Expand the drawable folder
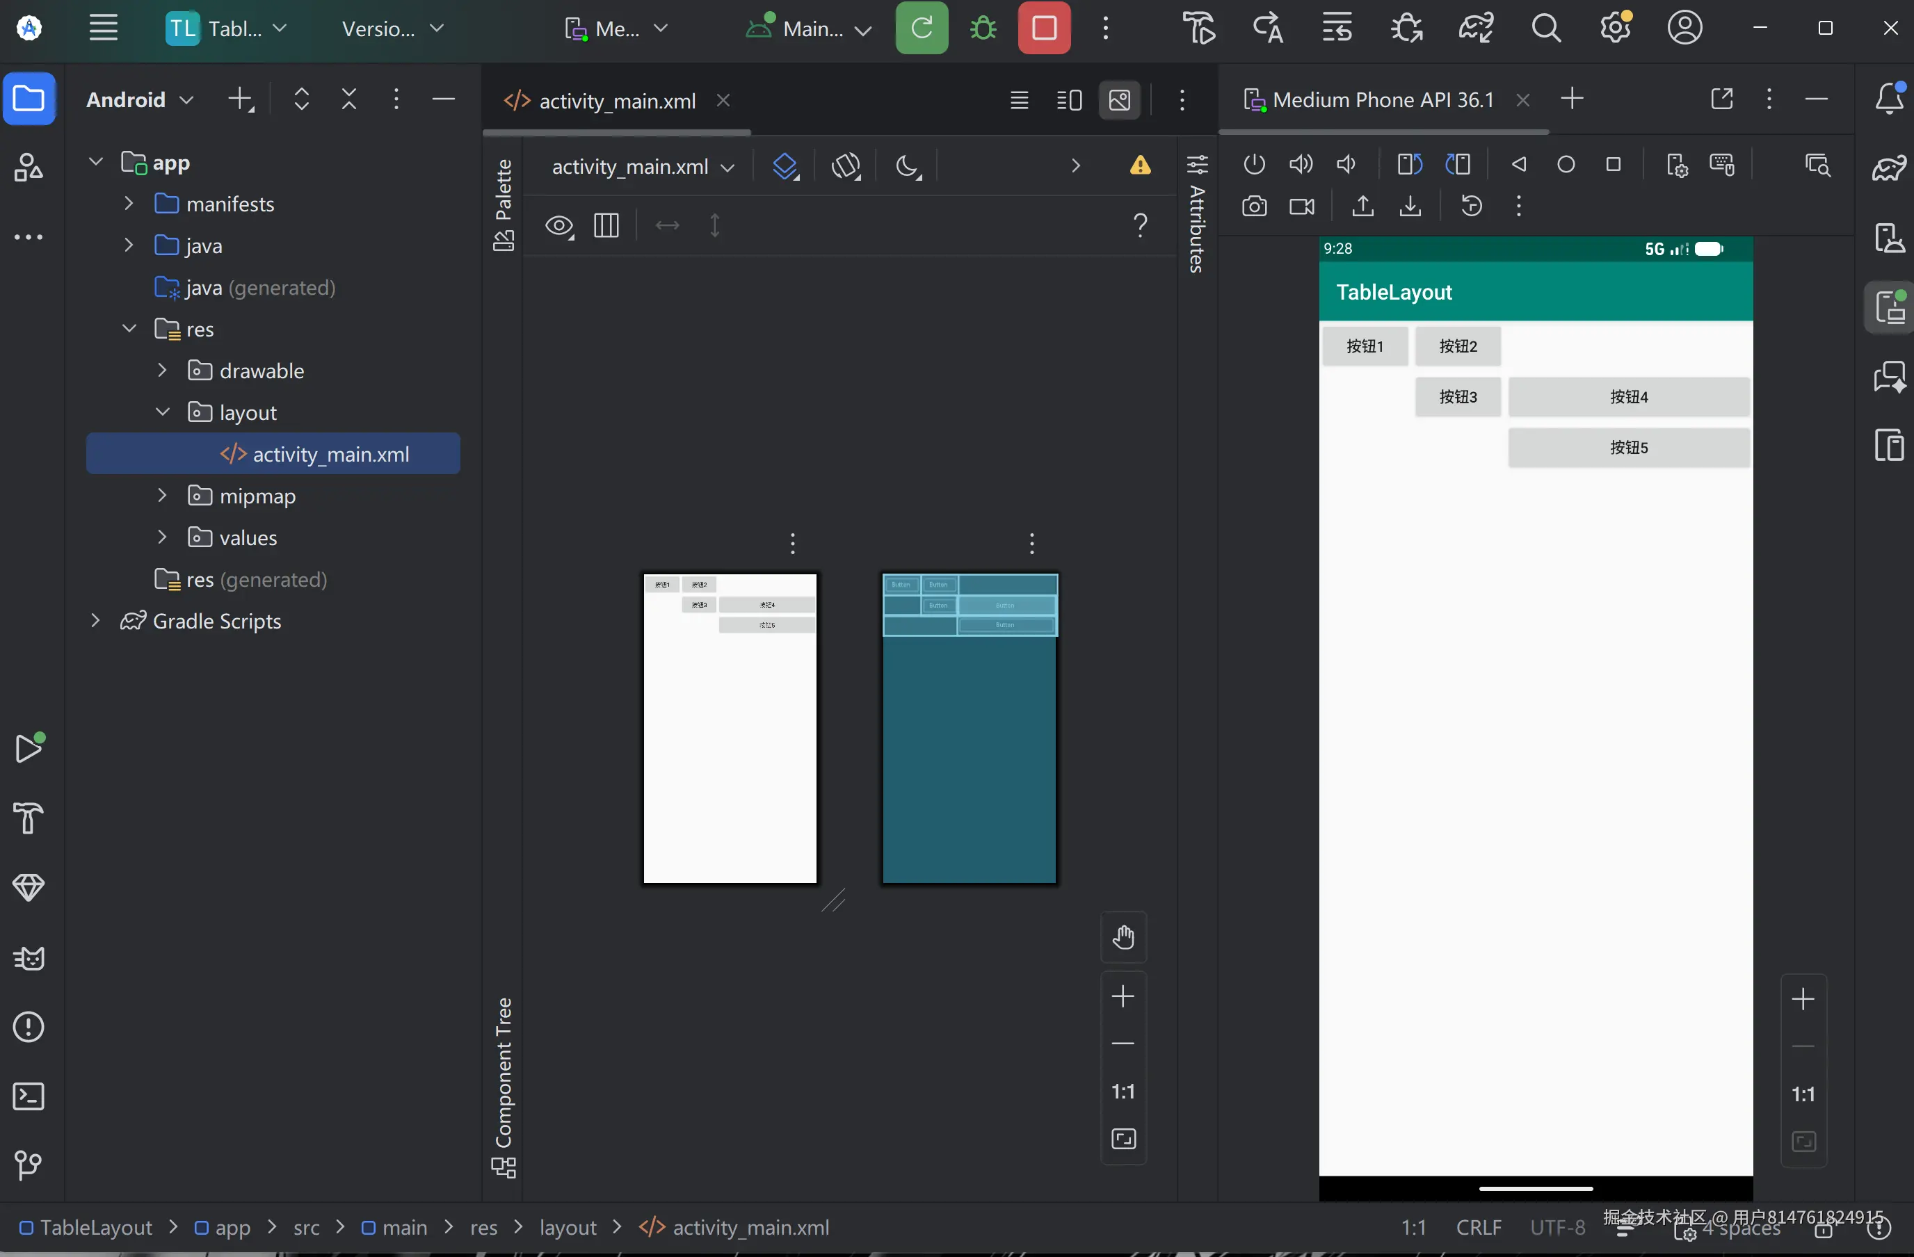1914x1257 pixels. coord(163,371)
